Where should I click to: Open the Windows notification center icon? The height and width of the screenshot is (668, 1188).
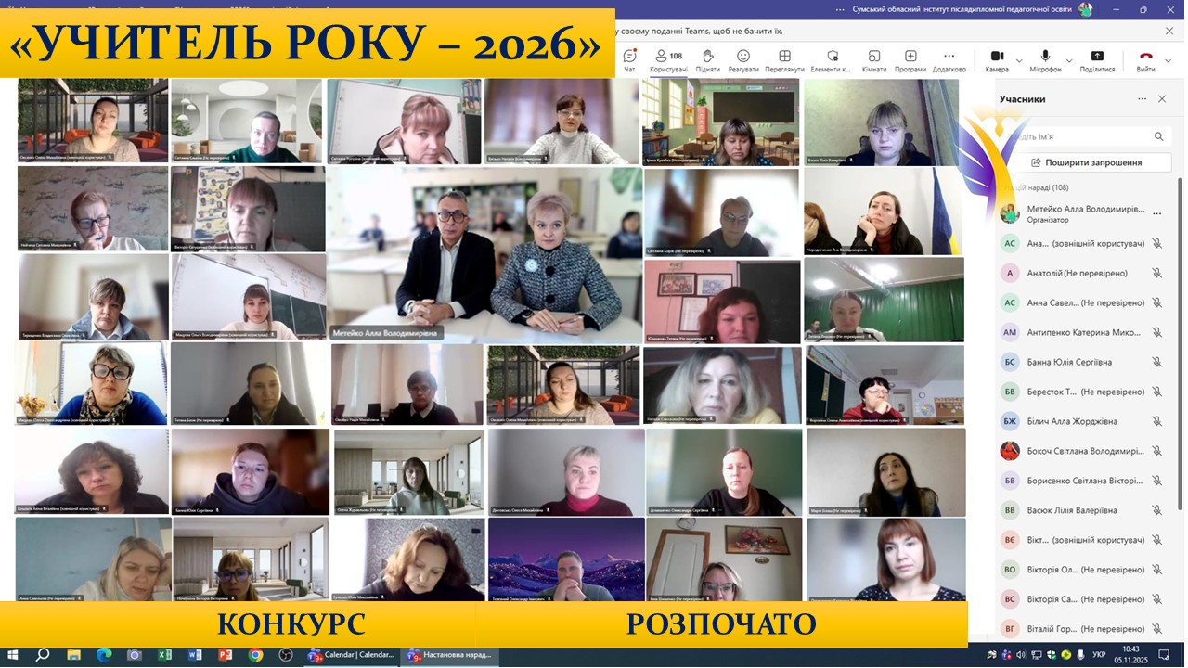1163,655
